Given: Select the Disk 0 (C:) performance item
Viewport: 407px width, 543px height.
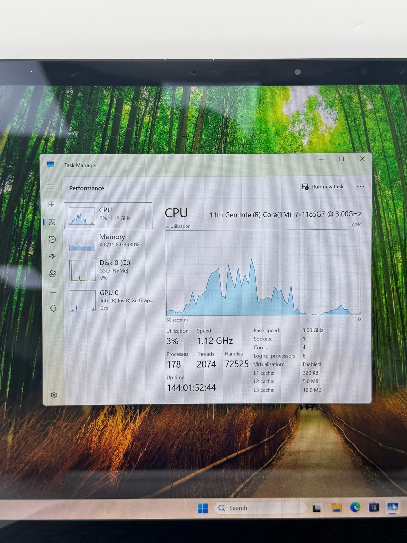Looking at the screenshot, I should pyautogui.click(x=109, y=270).
